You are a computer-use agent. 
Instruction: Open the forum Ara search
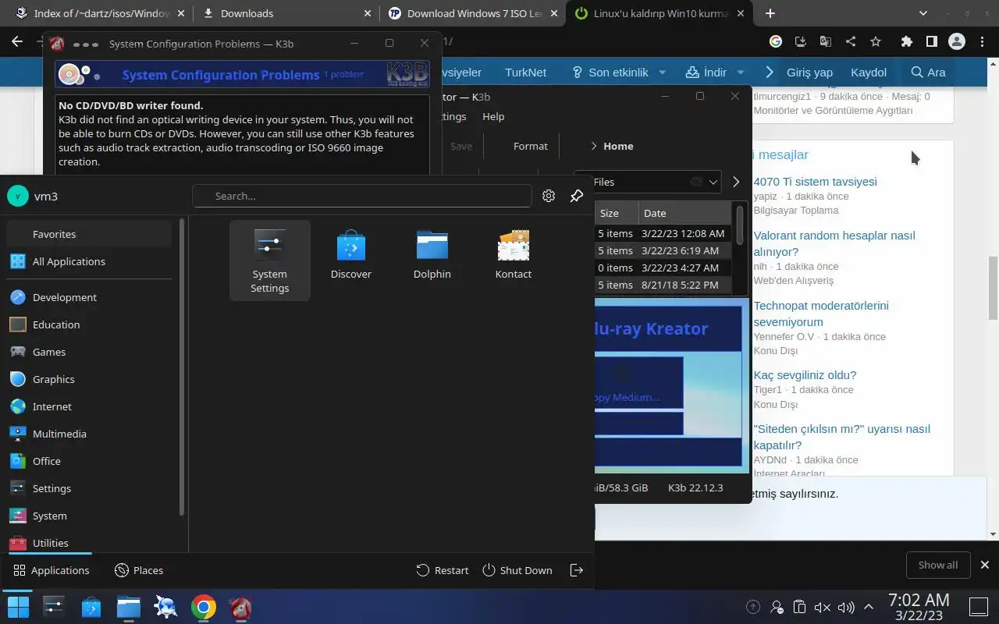click(928, 72)
